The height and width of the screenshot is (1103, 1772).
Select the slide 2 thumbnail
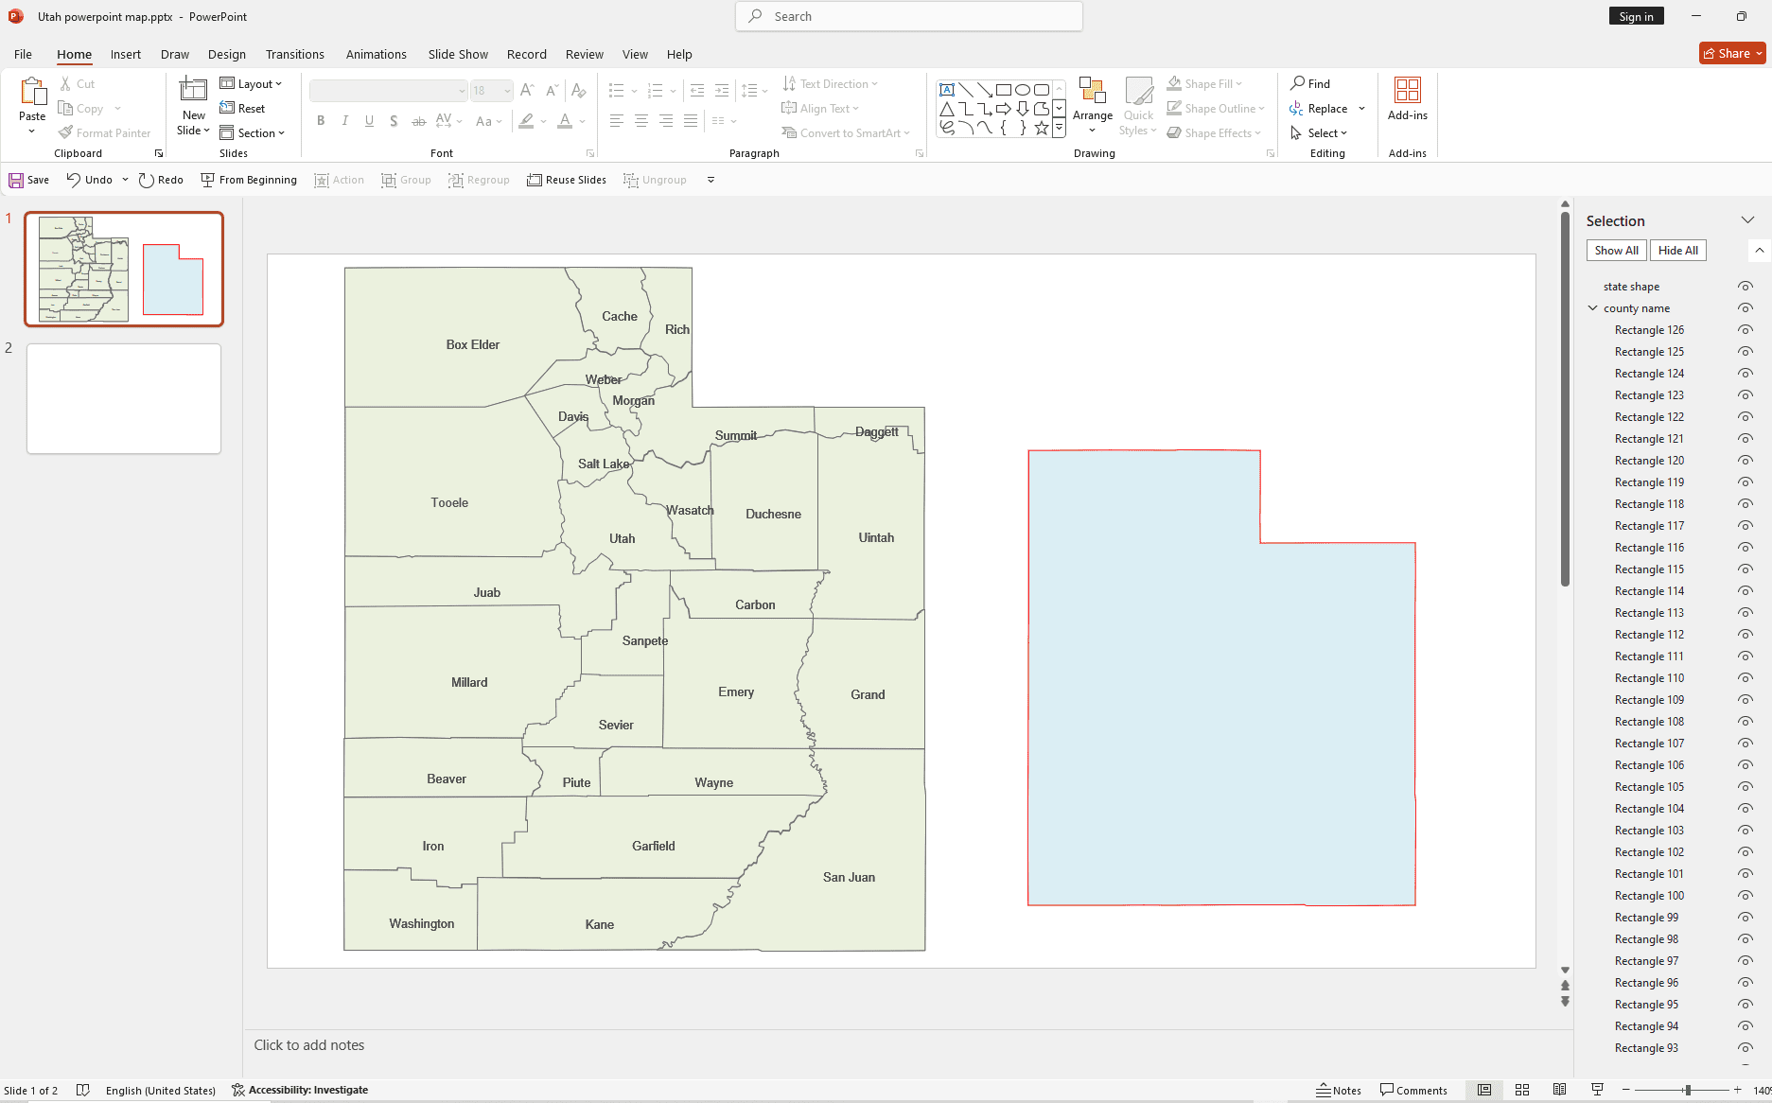click(124, 398)
